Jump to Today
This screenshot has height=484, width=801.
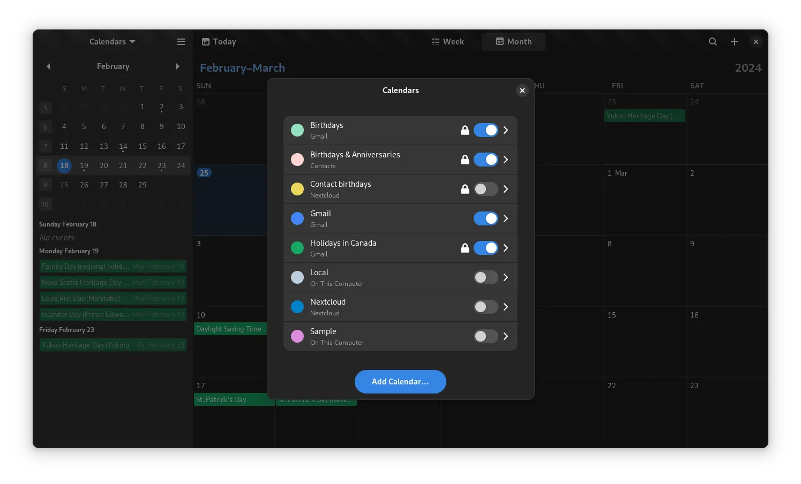[x=219, y=42]
